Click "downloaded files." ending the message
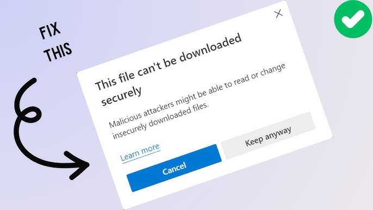373x210 pixels. 179,115
